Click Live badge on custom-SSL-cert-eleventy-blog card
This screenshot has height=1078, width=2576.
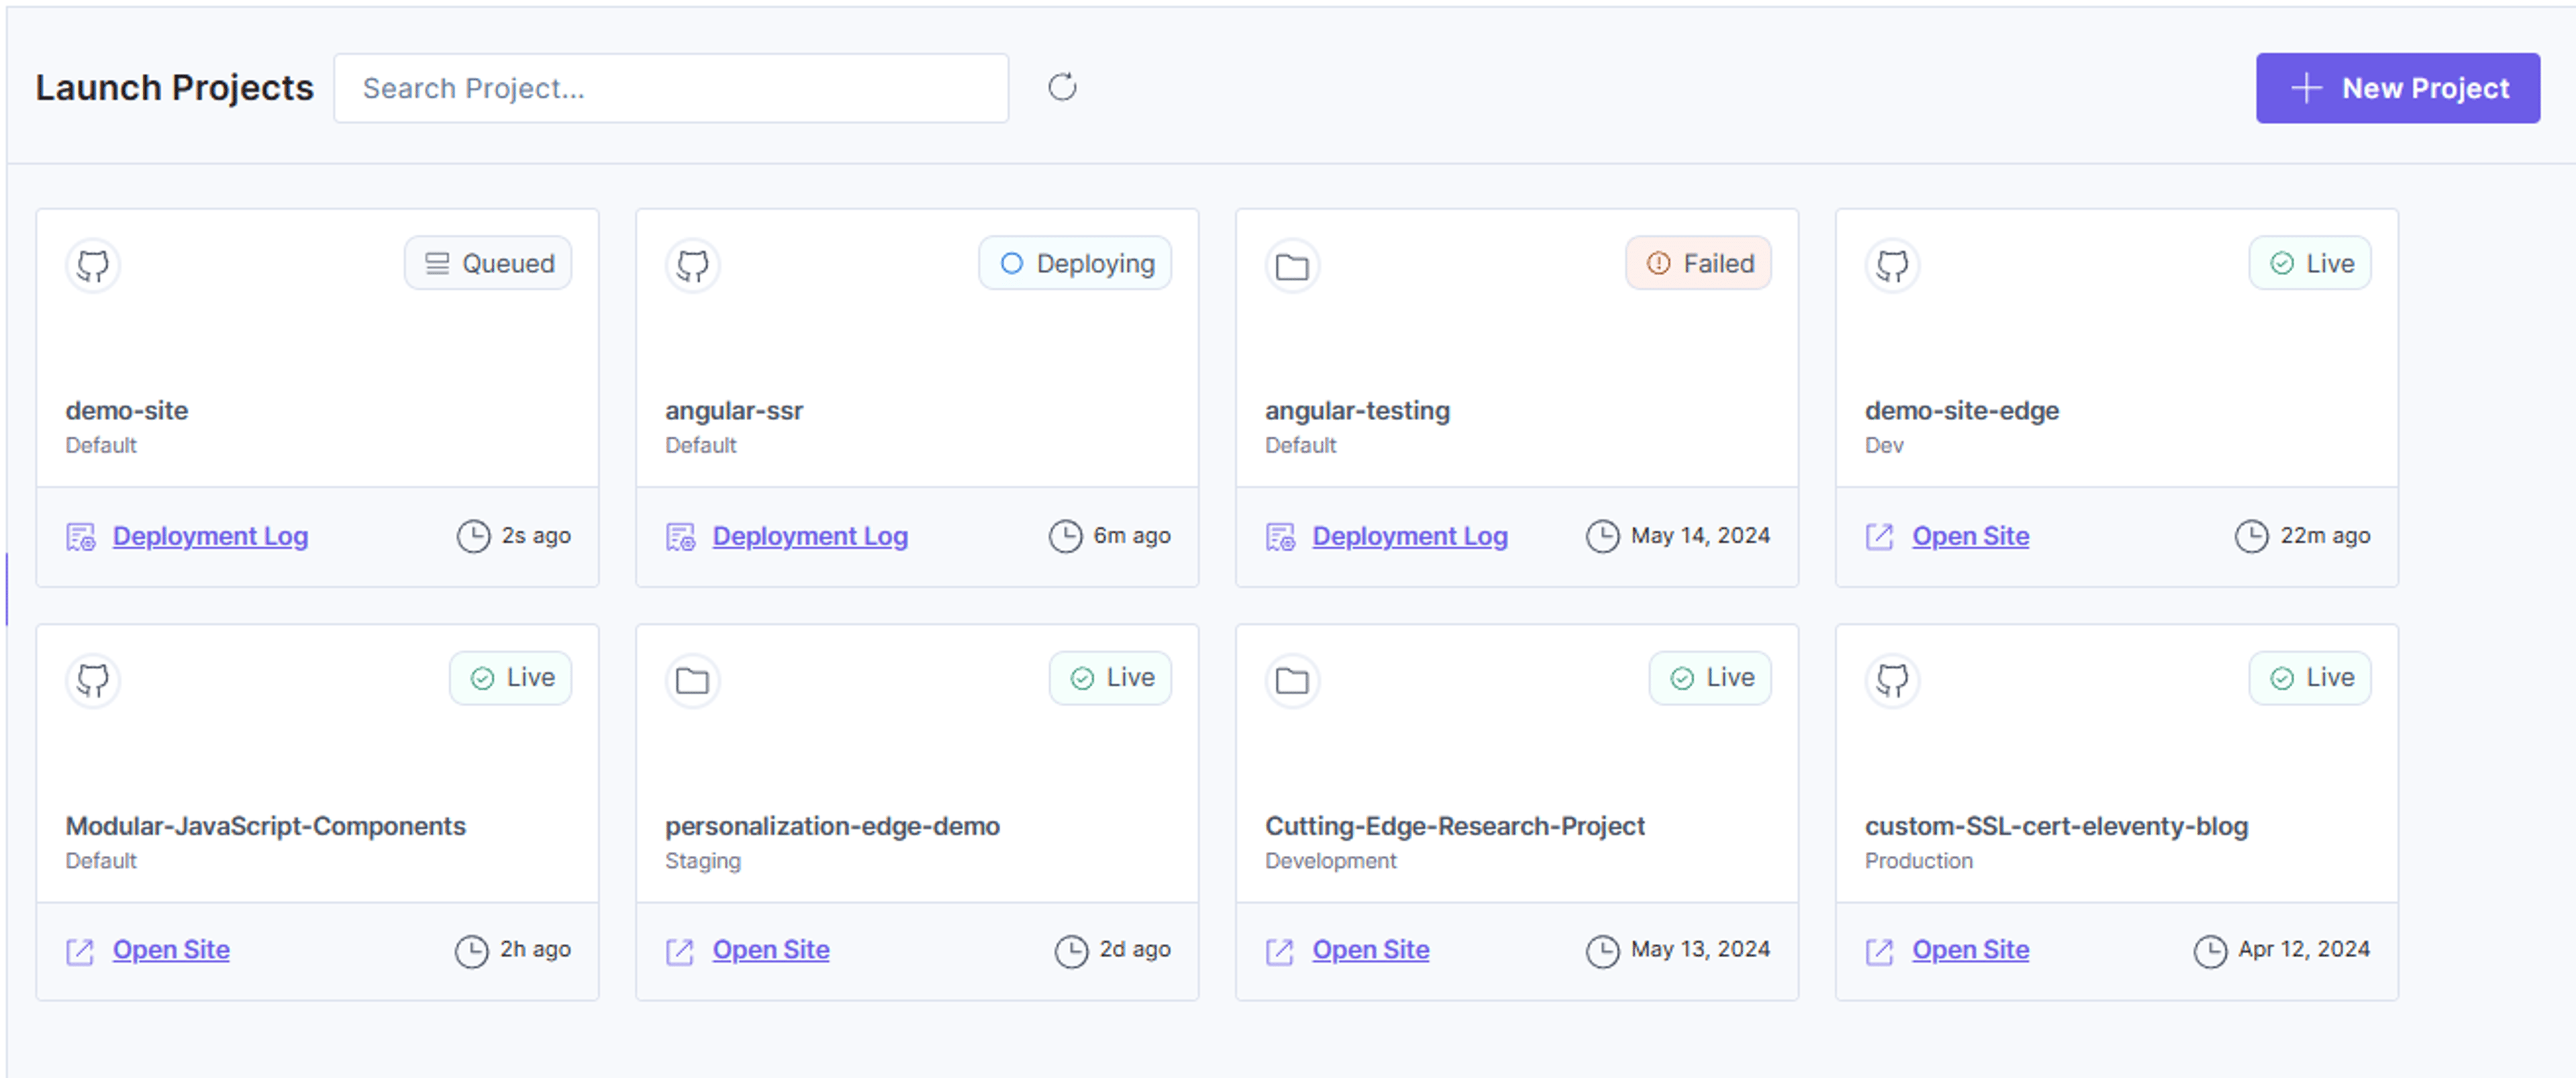click(x=2310, y=678)
